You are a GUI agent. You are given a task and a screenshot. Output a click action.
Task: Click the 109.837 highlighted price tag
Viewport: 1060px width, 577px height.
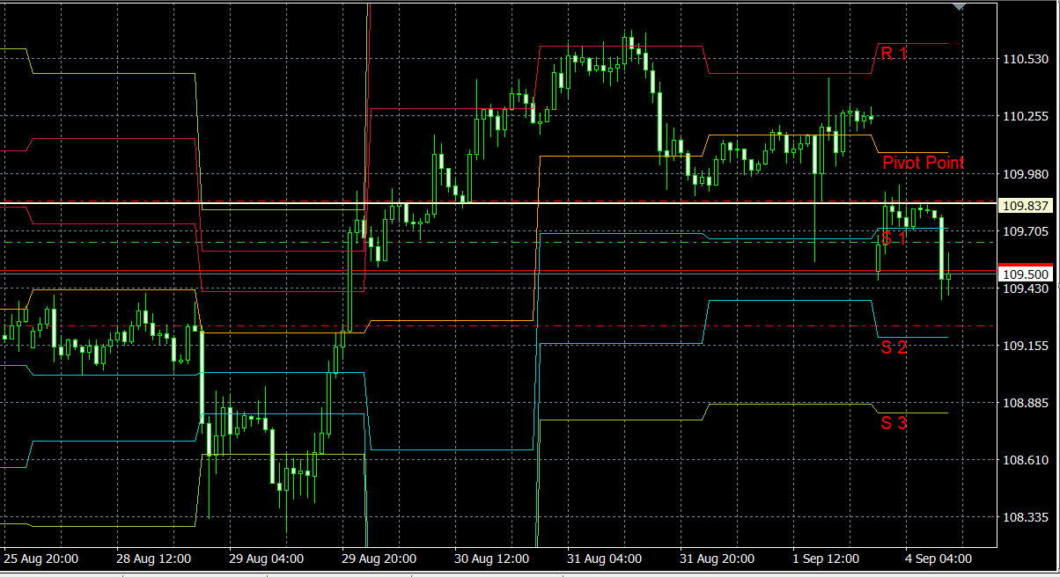coord(1026,206)
